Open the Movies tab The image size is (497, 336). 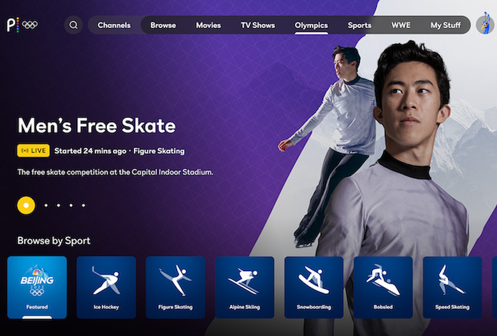point(208,25)
